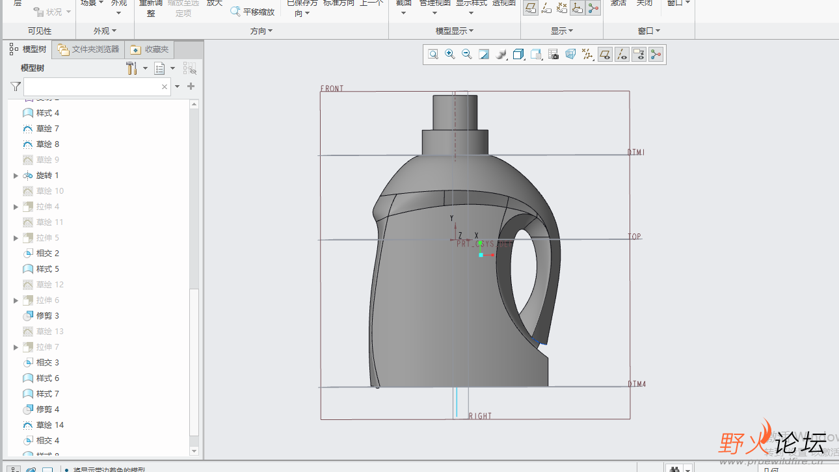This screenshot has height=472, width=839.
Task: Click the Pan Zoom icon in the ribbon
Action: click(235, 12)
